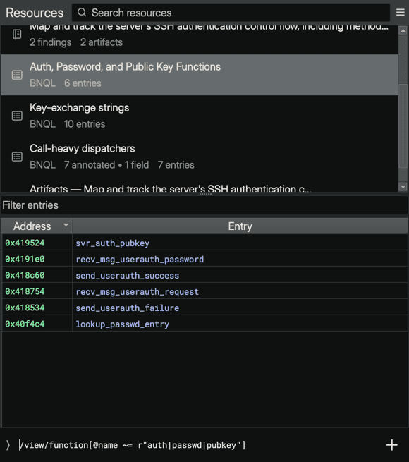The height and width of the screenshot is (462, 409).
Task: Click list icon for Auth, Password functions
Action: (x=17, y=75)
